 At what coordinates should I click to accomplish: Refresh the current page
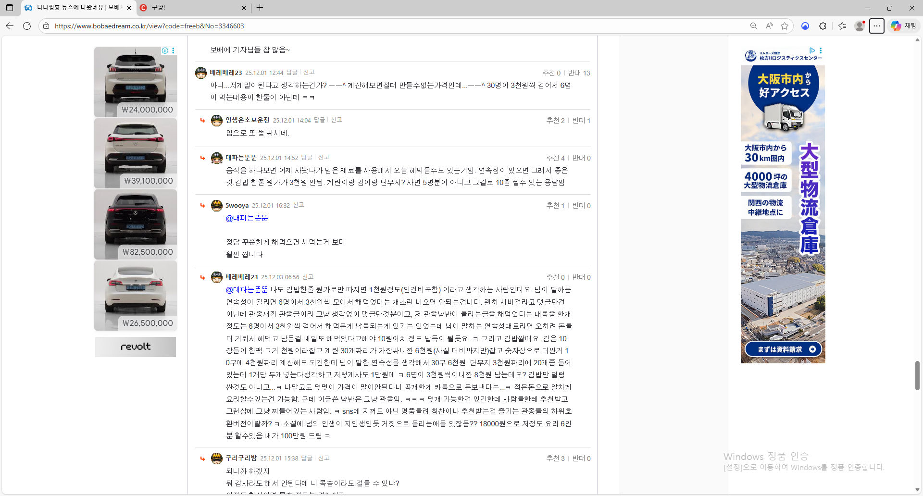click(x=27, y=26)
